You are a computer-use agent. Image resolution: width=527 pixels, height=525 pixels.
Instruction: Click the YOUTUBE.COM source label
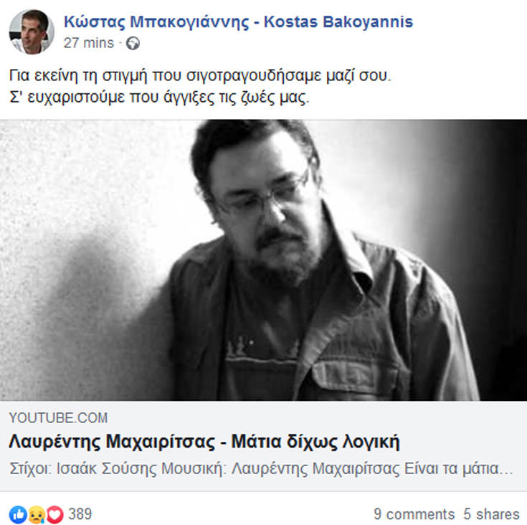pos(59,418)
